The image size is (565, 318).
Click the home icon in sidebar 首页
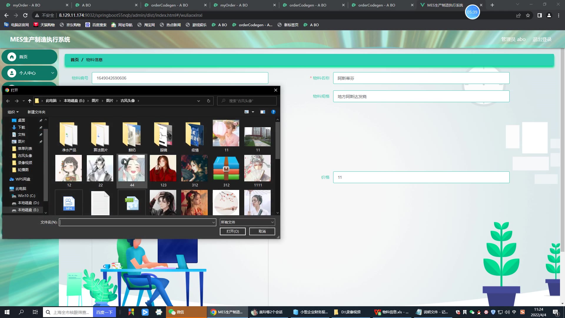[x=12, y=57]
